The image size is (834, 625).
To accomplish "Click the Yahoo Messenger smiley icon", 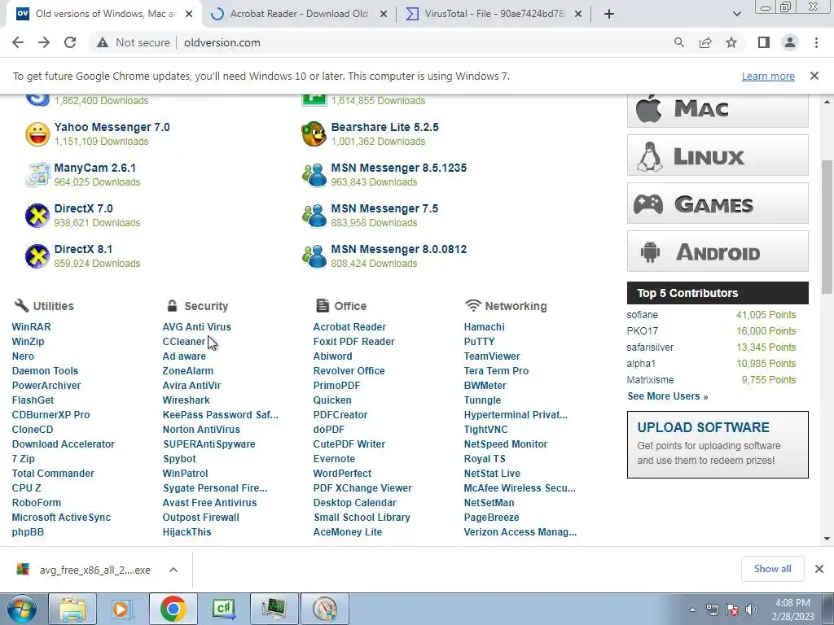I will click(x=37, y=134).
